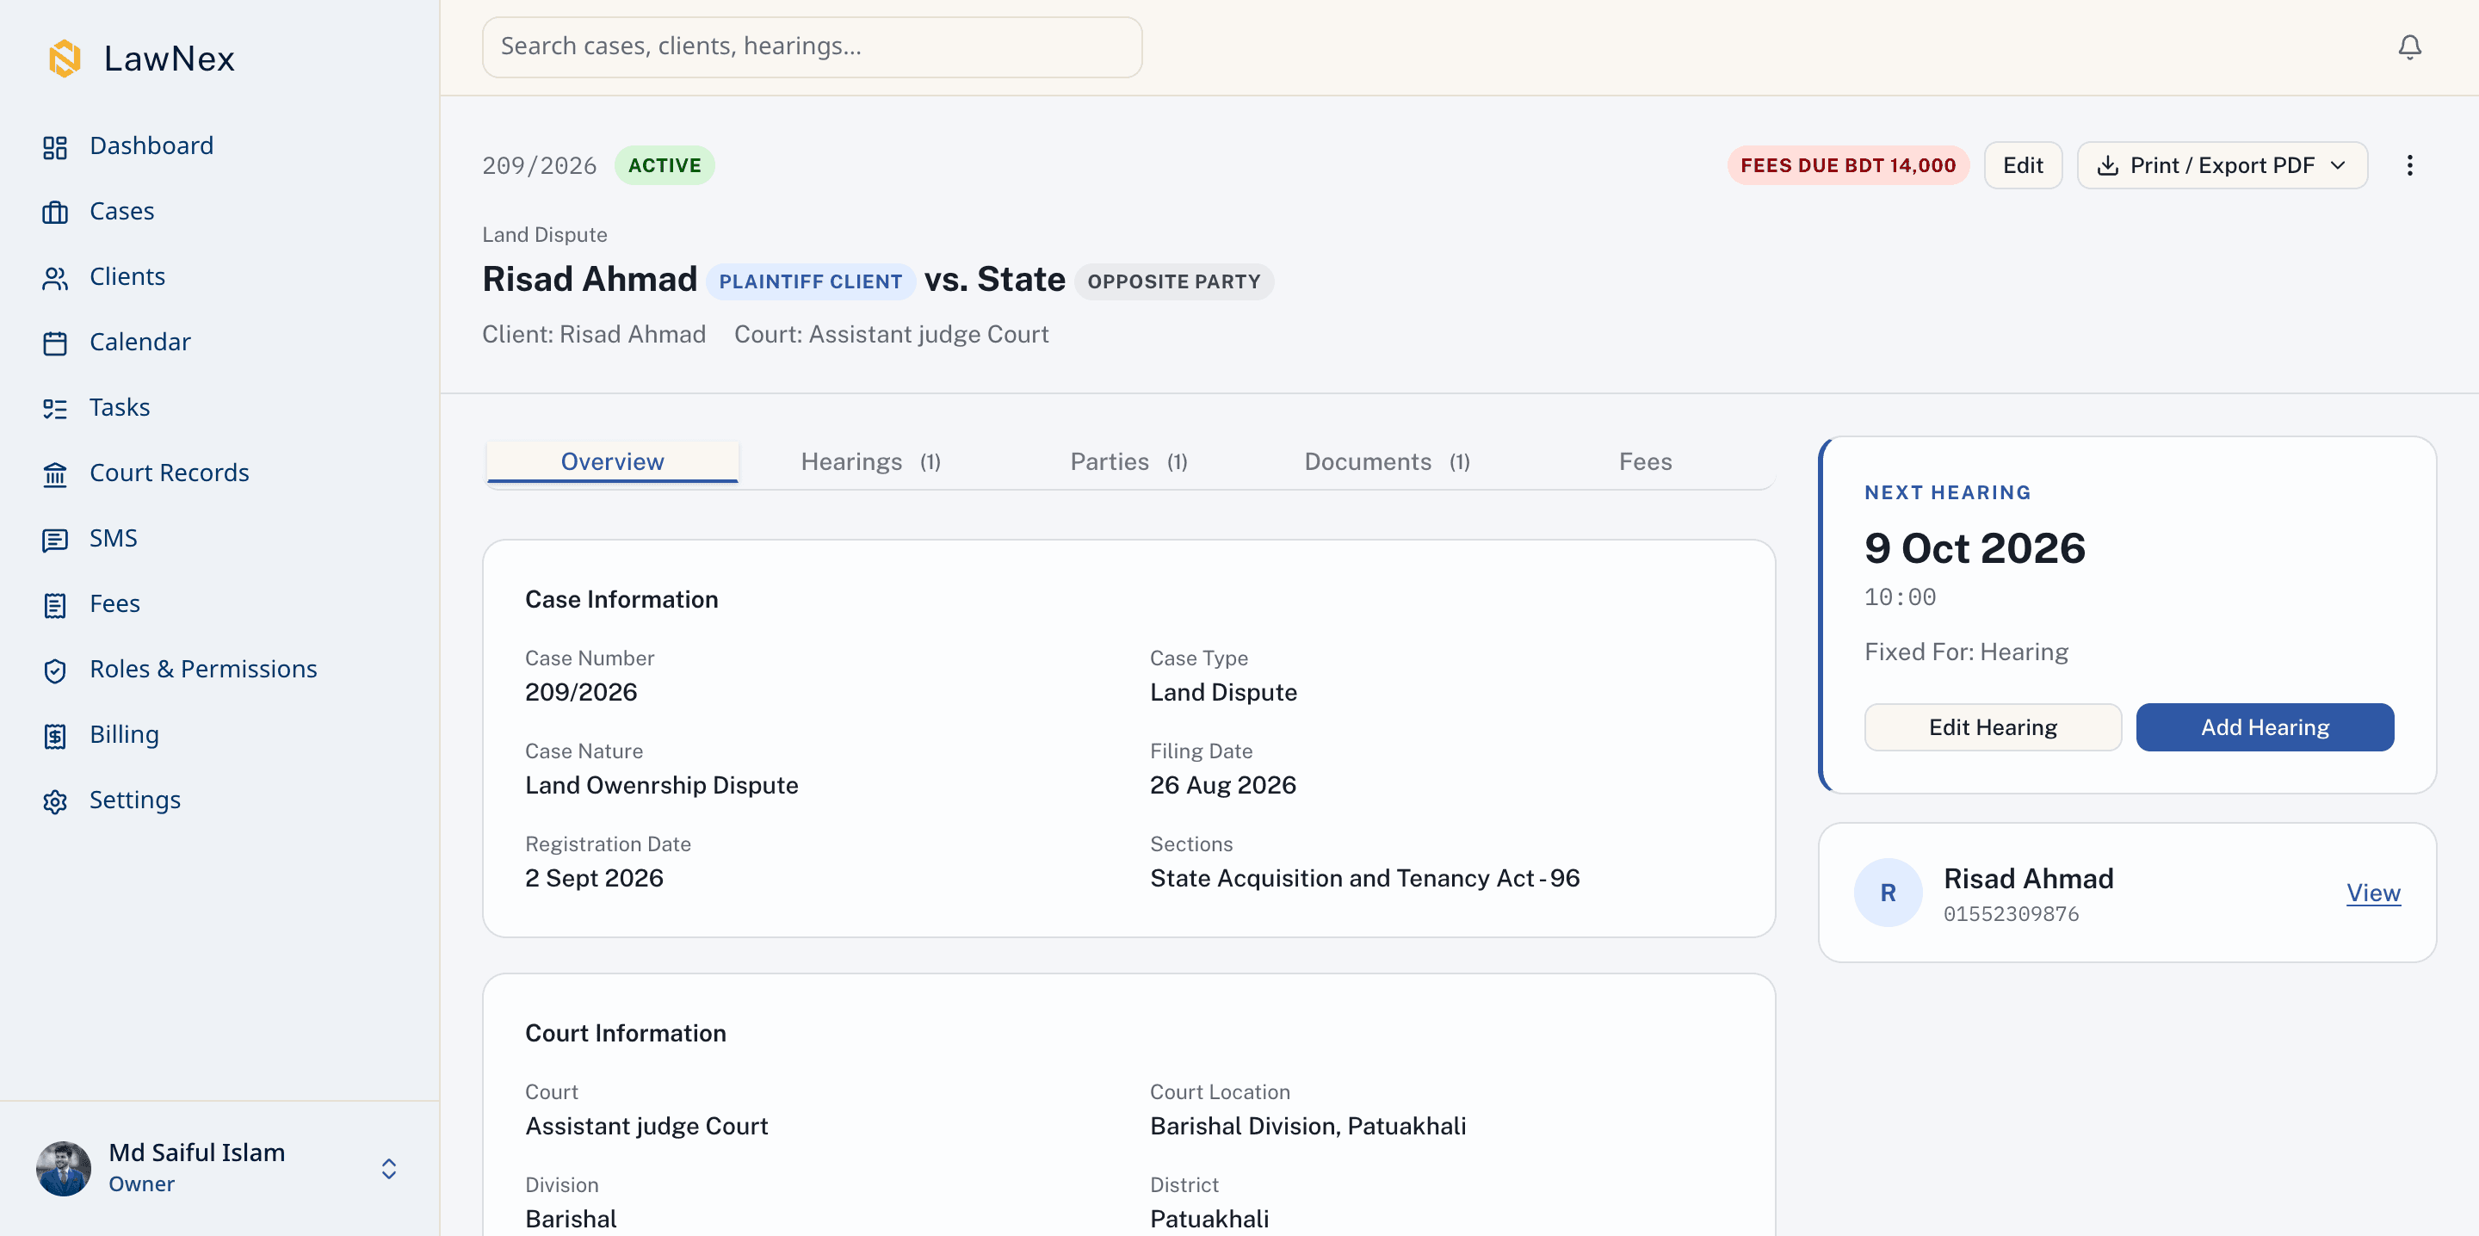Click the 9 Oct 2026 hearing date

point(1974,547)
